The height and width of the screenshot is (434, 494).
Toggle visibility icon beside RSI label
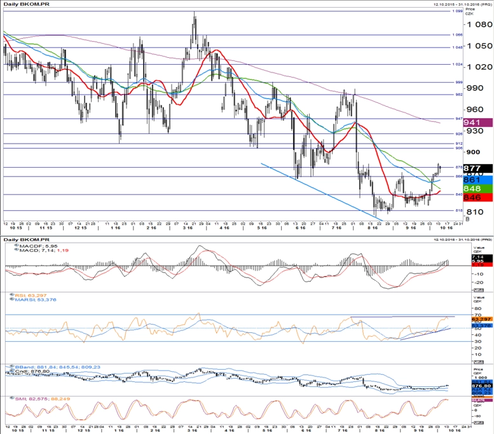[12, 295]
